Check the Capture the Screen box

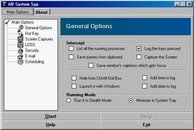coord(139,57)
